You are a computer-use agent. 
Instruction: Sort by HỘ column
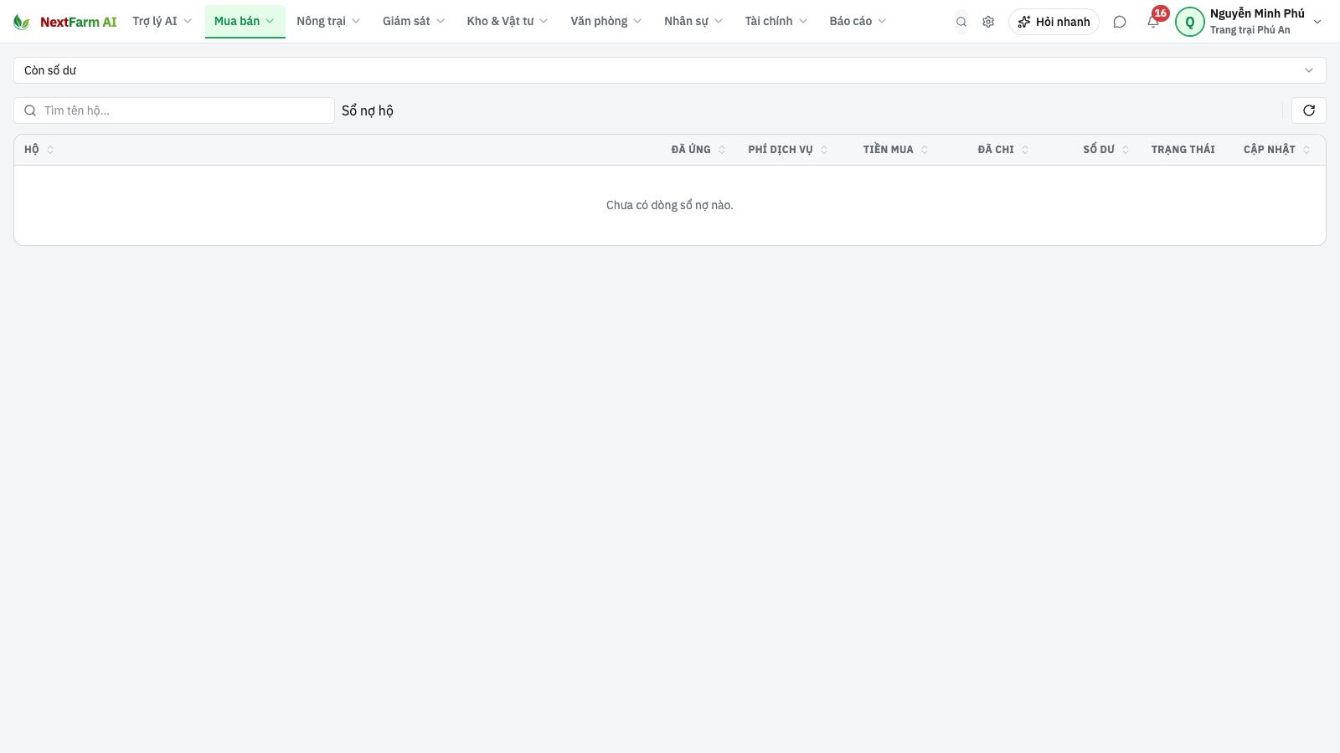[x=39, y=150]
